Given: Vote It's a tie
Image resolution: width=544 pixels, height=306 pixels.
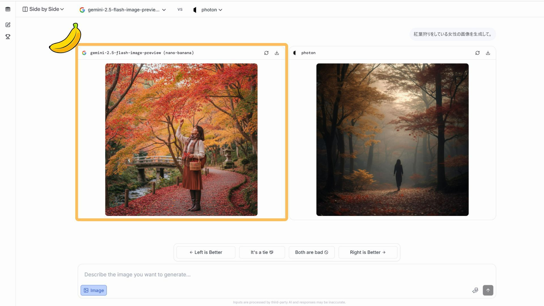Looking at the screenshot, I should click(x=262, y=252).
